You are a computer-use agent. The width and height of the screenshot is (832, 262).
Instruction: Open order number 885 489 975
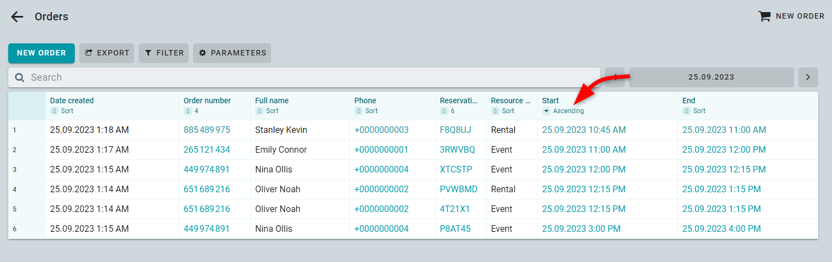[207, 130]
